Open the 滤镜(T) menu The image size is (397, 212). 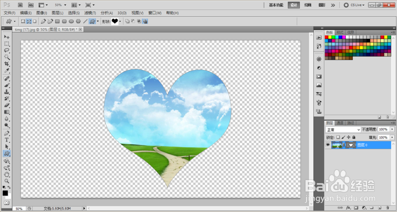[x=90, y=13]
